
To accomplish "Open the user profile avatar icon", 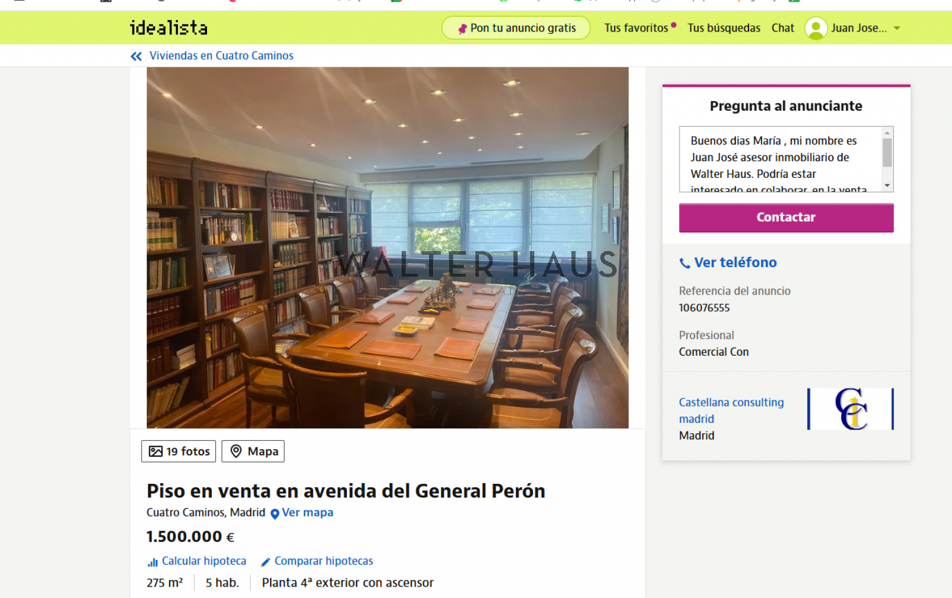I will (x=816, y=28).
